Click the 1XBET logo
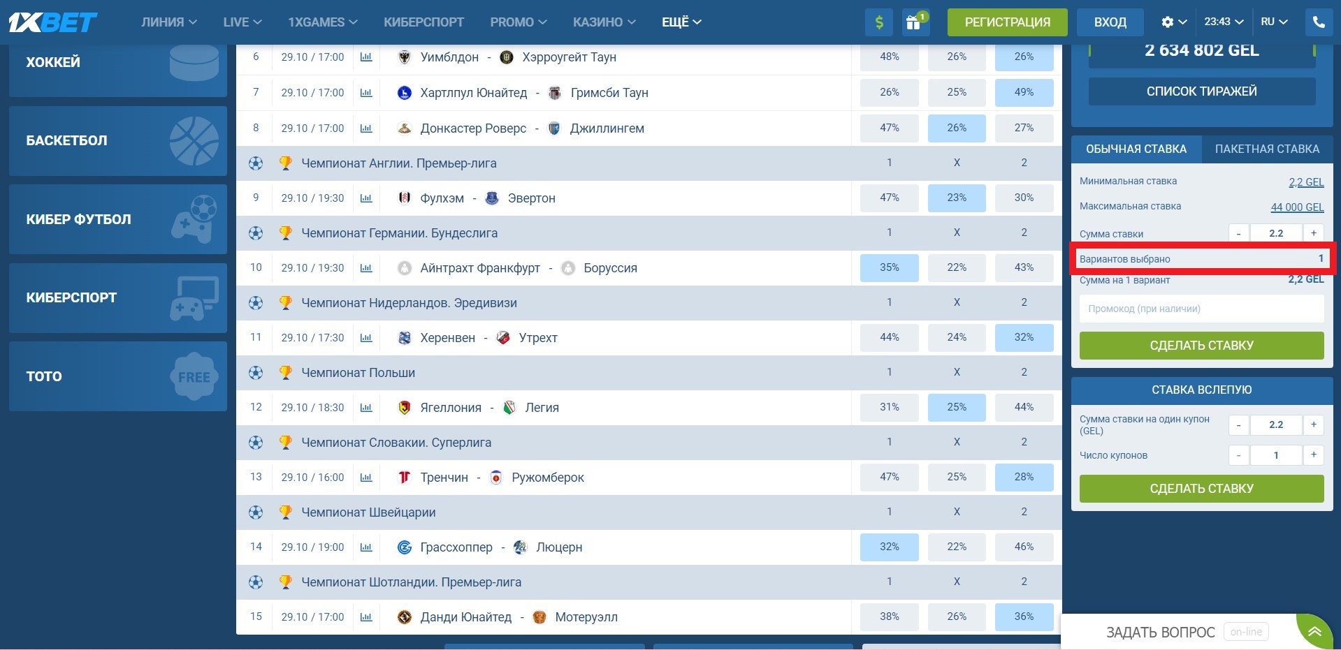Image resolution: width=1341 pixels, height=650 pixels. (x=53, y=22)
